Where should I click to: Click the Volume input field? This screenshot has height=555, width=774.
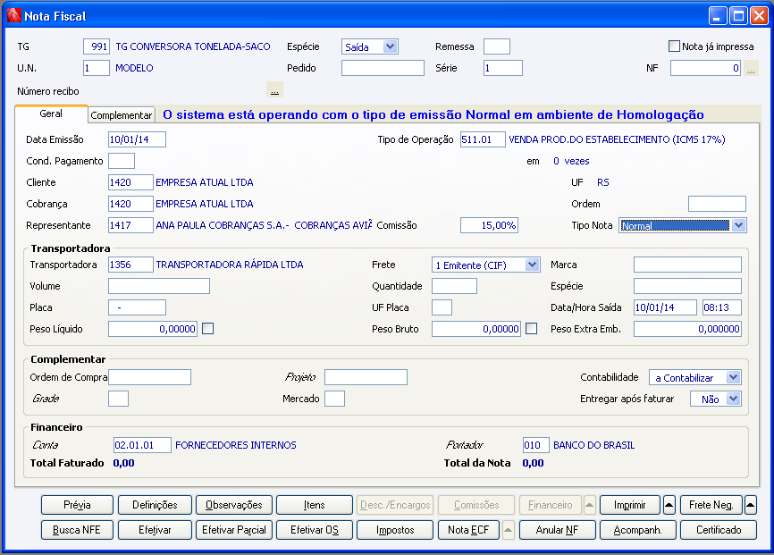click(159, 286)
